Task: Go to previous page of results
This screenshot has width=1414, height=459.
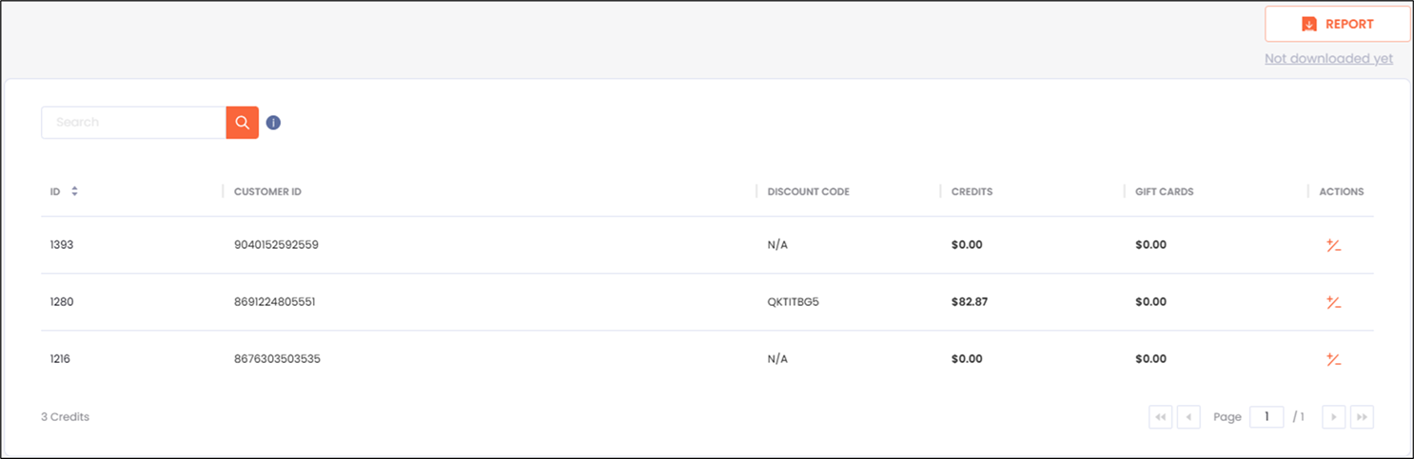Action: (x=1188, y=417)
